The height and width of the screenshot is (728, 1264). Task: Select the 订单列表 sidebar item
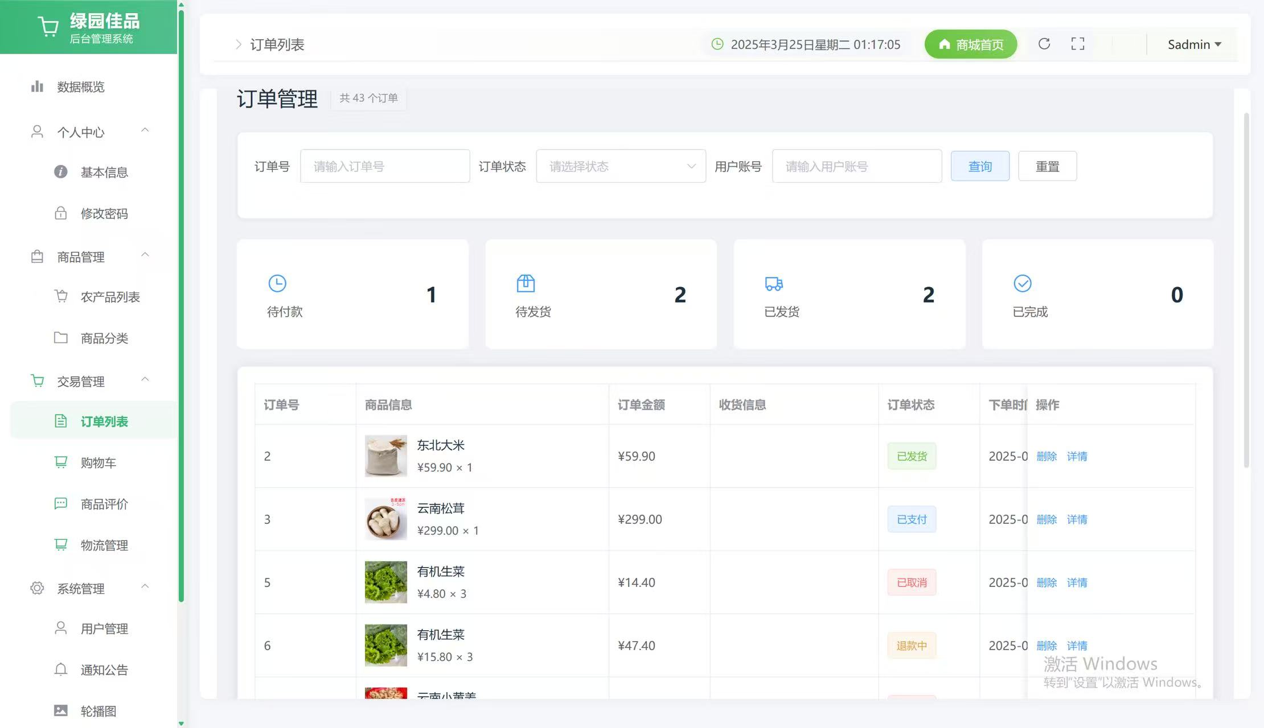(93, 421)
